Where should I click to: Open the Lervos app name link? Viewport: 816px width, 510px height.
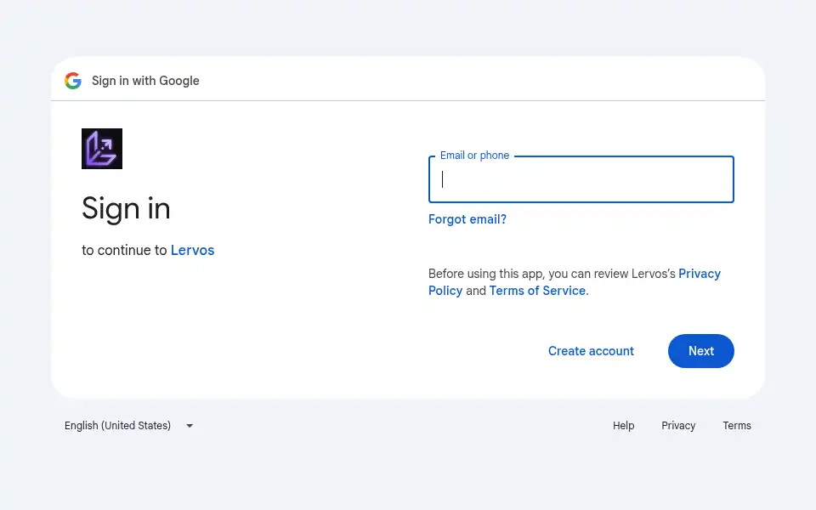193,250
